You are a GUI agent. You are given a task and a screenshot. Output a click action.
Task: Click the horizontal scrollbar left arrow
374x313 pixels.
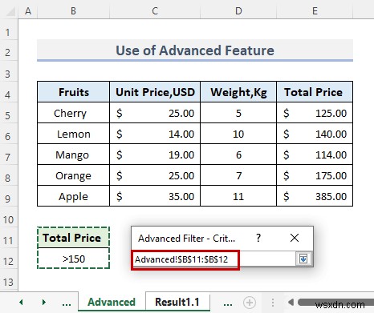pyautogui.click(x=291, y=303)
